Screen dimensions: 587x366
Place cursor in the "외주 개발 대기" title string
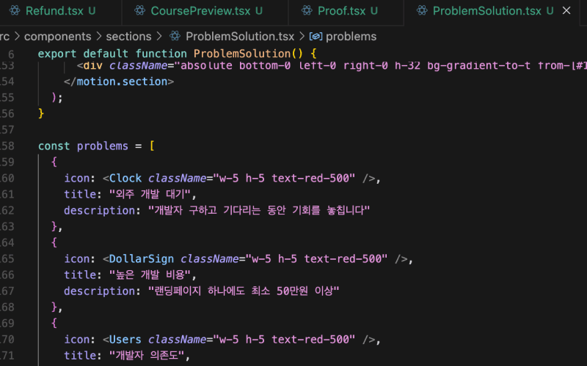click(150, 194)
